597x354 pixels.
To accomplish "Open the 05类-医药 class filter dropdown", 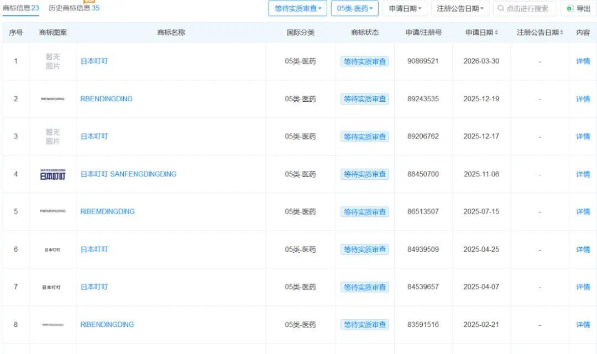I will [x=354, y=8].
